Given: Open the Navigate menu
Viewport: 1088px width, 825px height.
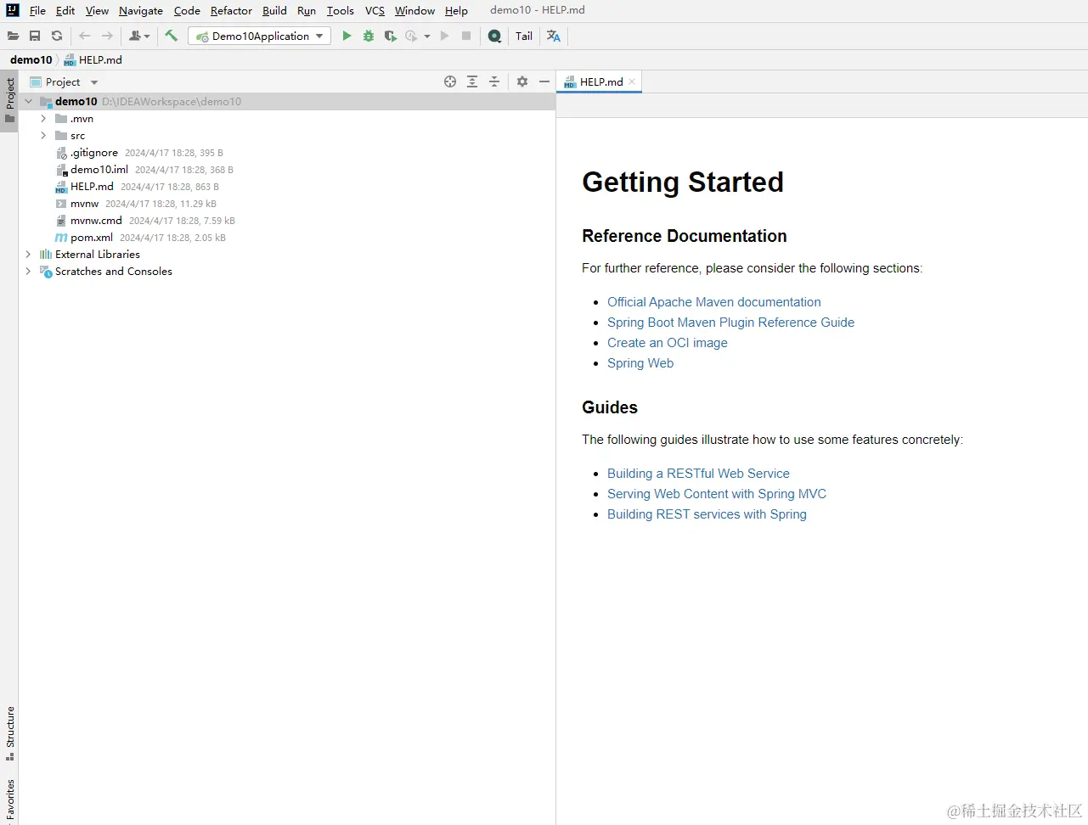Looking at the screenshot, I should (141, 11).
